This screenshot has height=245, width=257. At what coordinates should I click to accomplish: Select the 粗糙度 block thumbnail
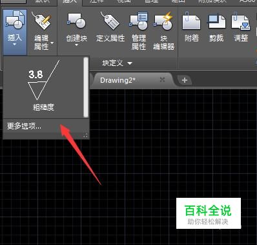click(43, 86)
